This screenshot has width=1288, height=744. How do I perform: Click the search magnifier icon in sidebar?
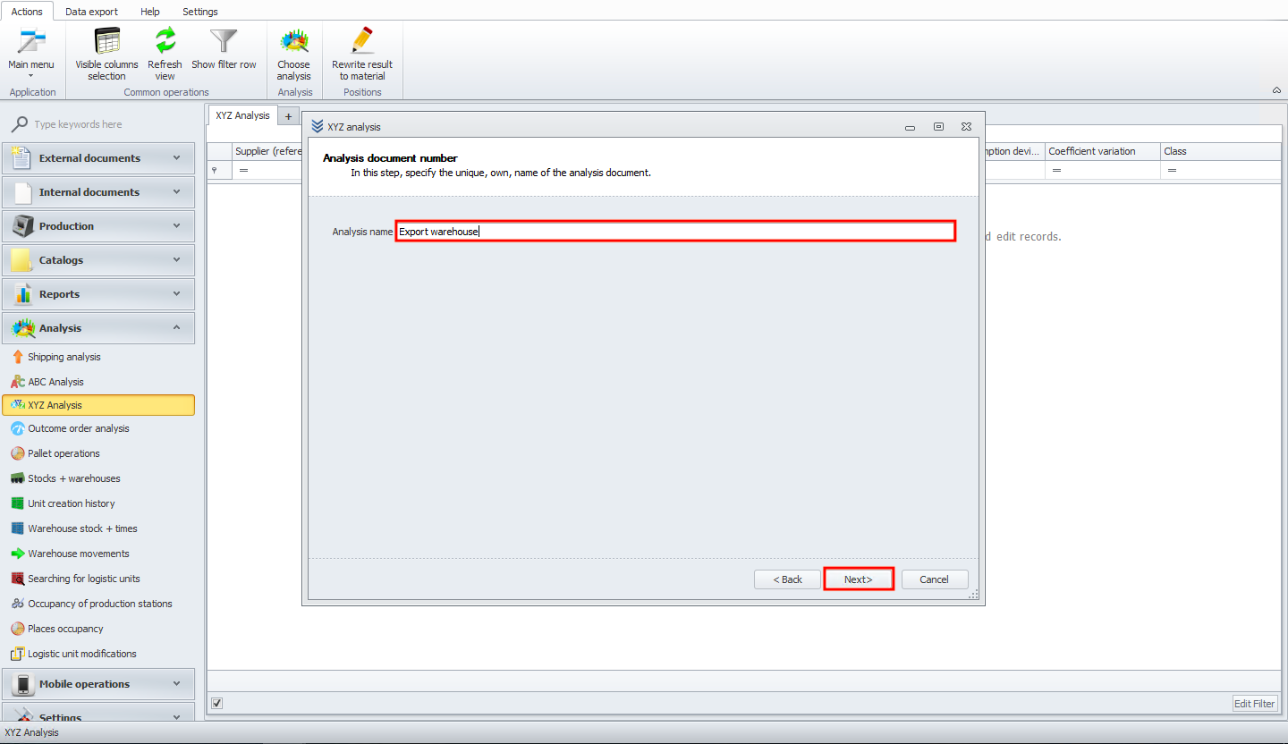pos(19,124)
